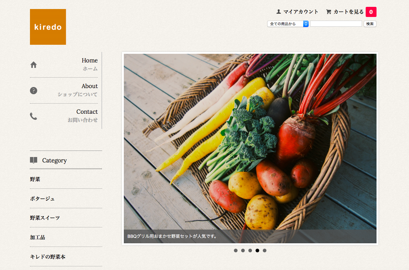Open the カートを見る link
Screen dimensions: 409x270
(348, 12)
